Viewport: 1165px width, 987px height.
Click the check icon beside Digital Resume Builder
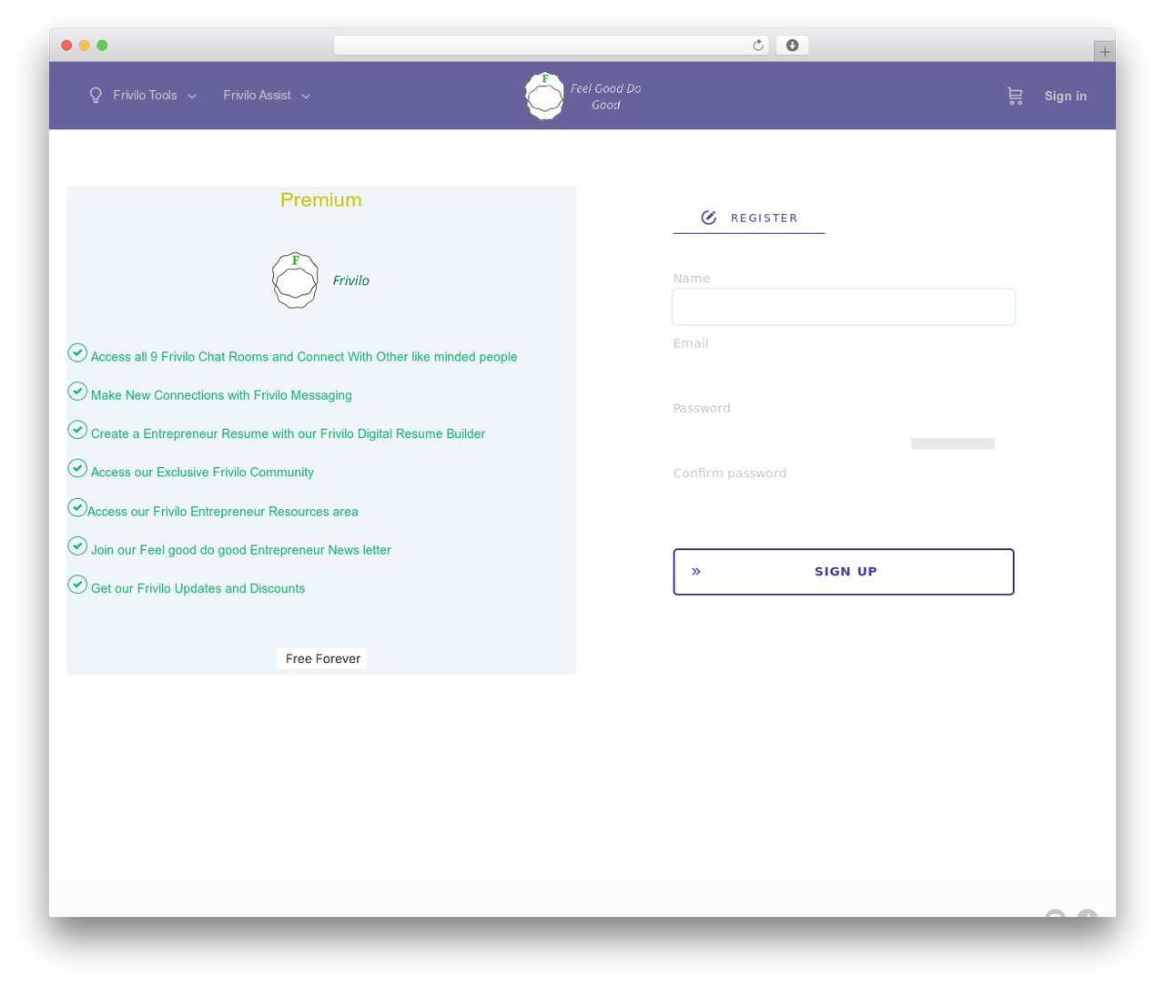point(77,430)
